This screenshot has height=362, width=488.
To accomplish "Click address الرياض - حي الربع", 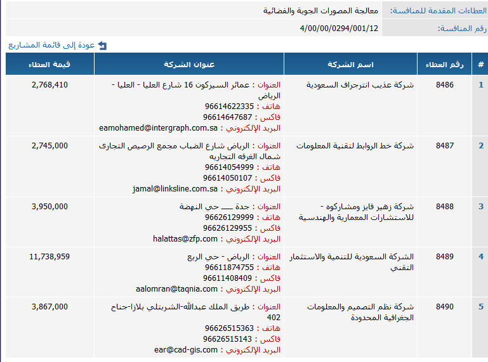I will click(x=218, y=257).
